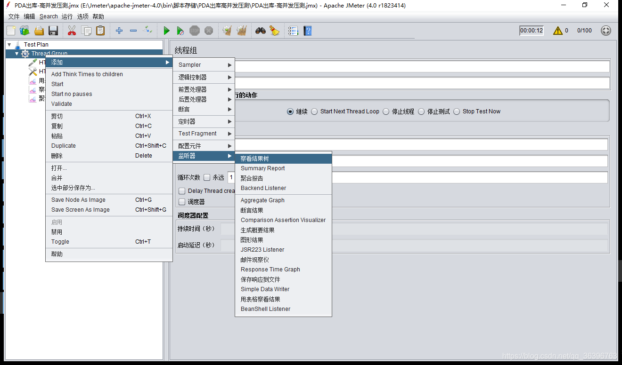This screenshot has height=365, width=622.
Task: Expand the 断言 submenu
Action: (x=204, y=109)
